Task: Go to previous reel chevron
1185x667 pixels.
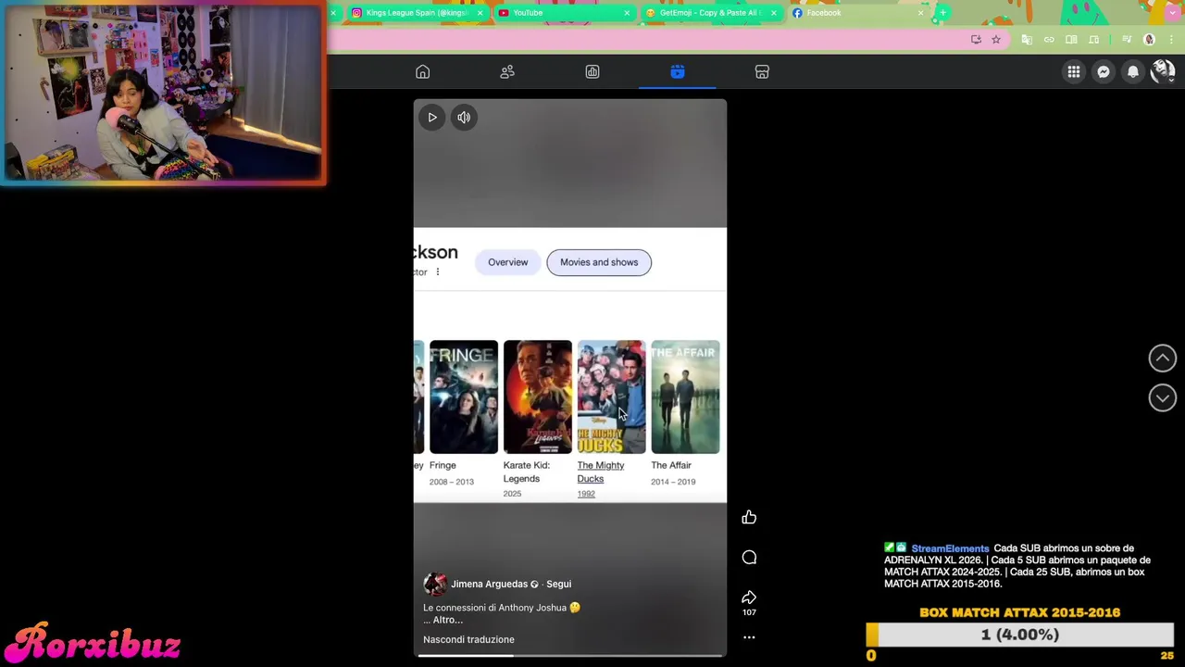Action: (1163, 359)
